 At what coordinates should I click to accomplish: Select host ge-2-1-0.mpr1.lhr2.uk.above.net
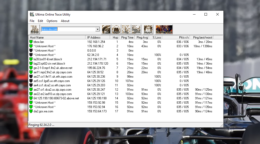pyautogui.click(x=53, y=68)
